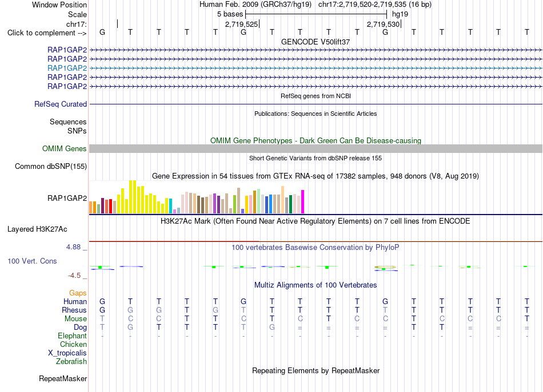Open the OMIM Gene Phenotypes track title
543x392 pixels.
[x=316, y=141]
